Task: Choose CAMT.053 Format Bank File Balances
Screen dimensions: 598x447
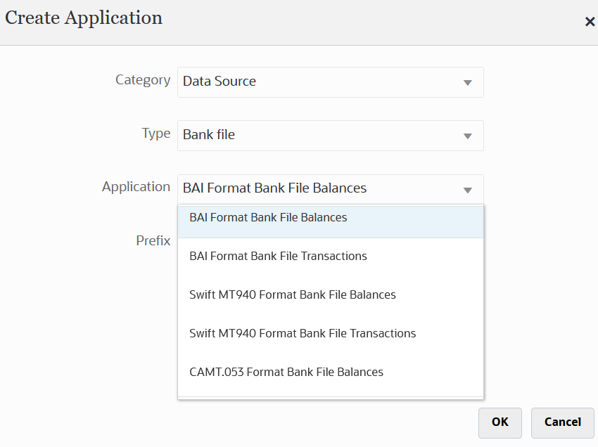Action: pyautogui.click(x=286, y=372)
